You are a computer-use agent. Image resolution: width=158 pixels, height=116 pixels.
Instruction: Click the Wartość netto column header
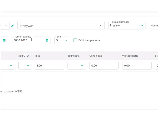pyautogui.click(x=130, y=56)
